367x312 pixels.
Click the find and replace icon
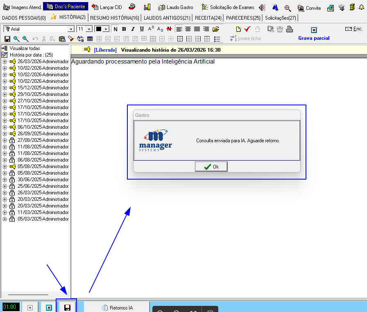click(80, 39)
